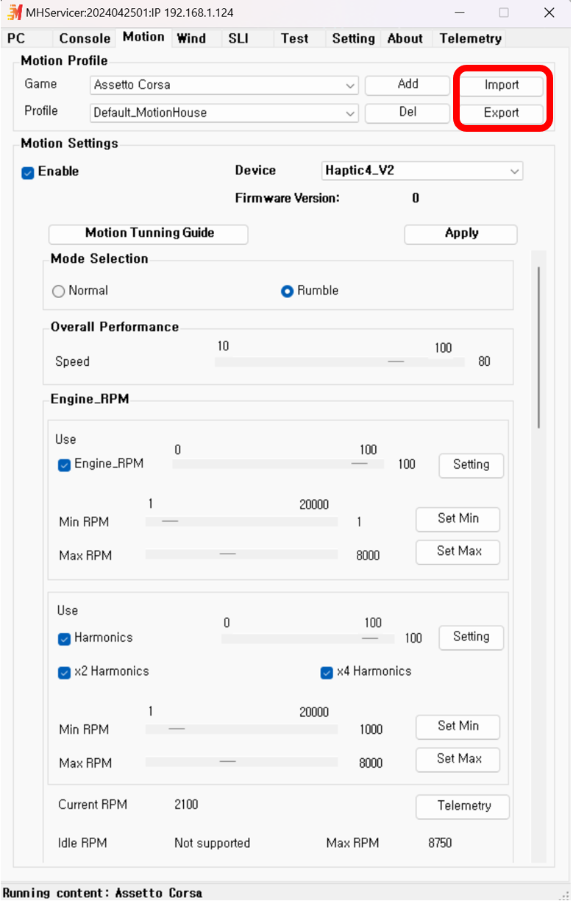The height and width of the screenshot is (901, 573).
Task: Open the Device dropdown Haptic4_V2
Action: [422, 171]
